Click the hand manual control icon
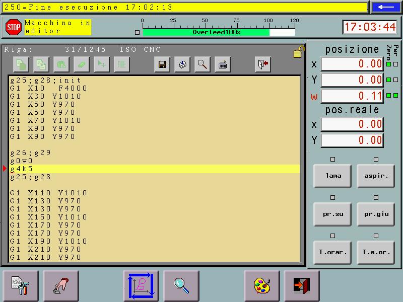403x302 pixels. (x=61, y=285)
